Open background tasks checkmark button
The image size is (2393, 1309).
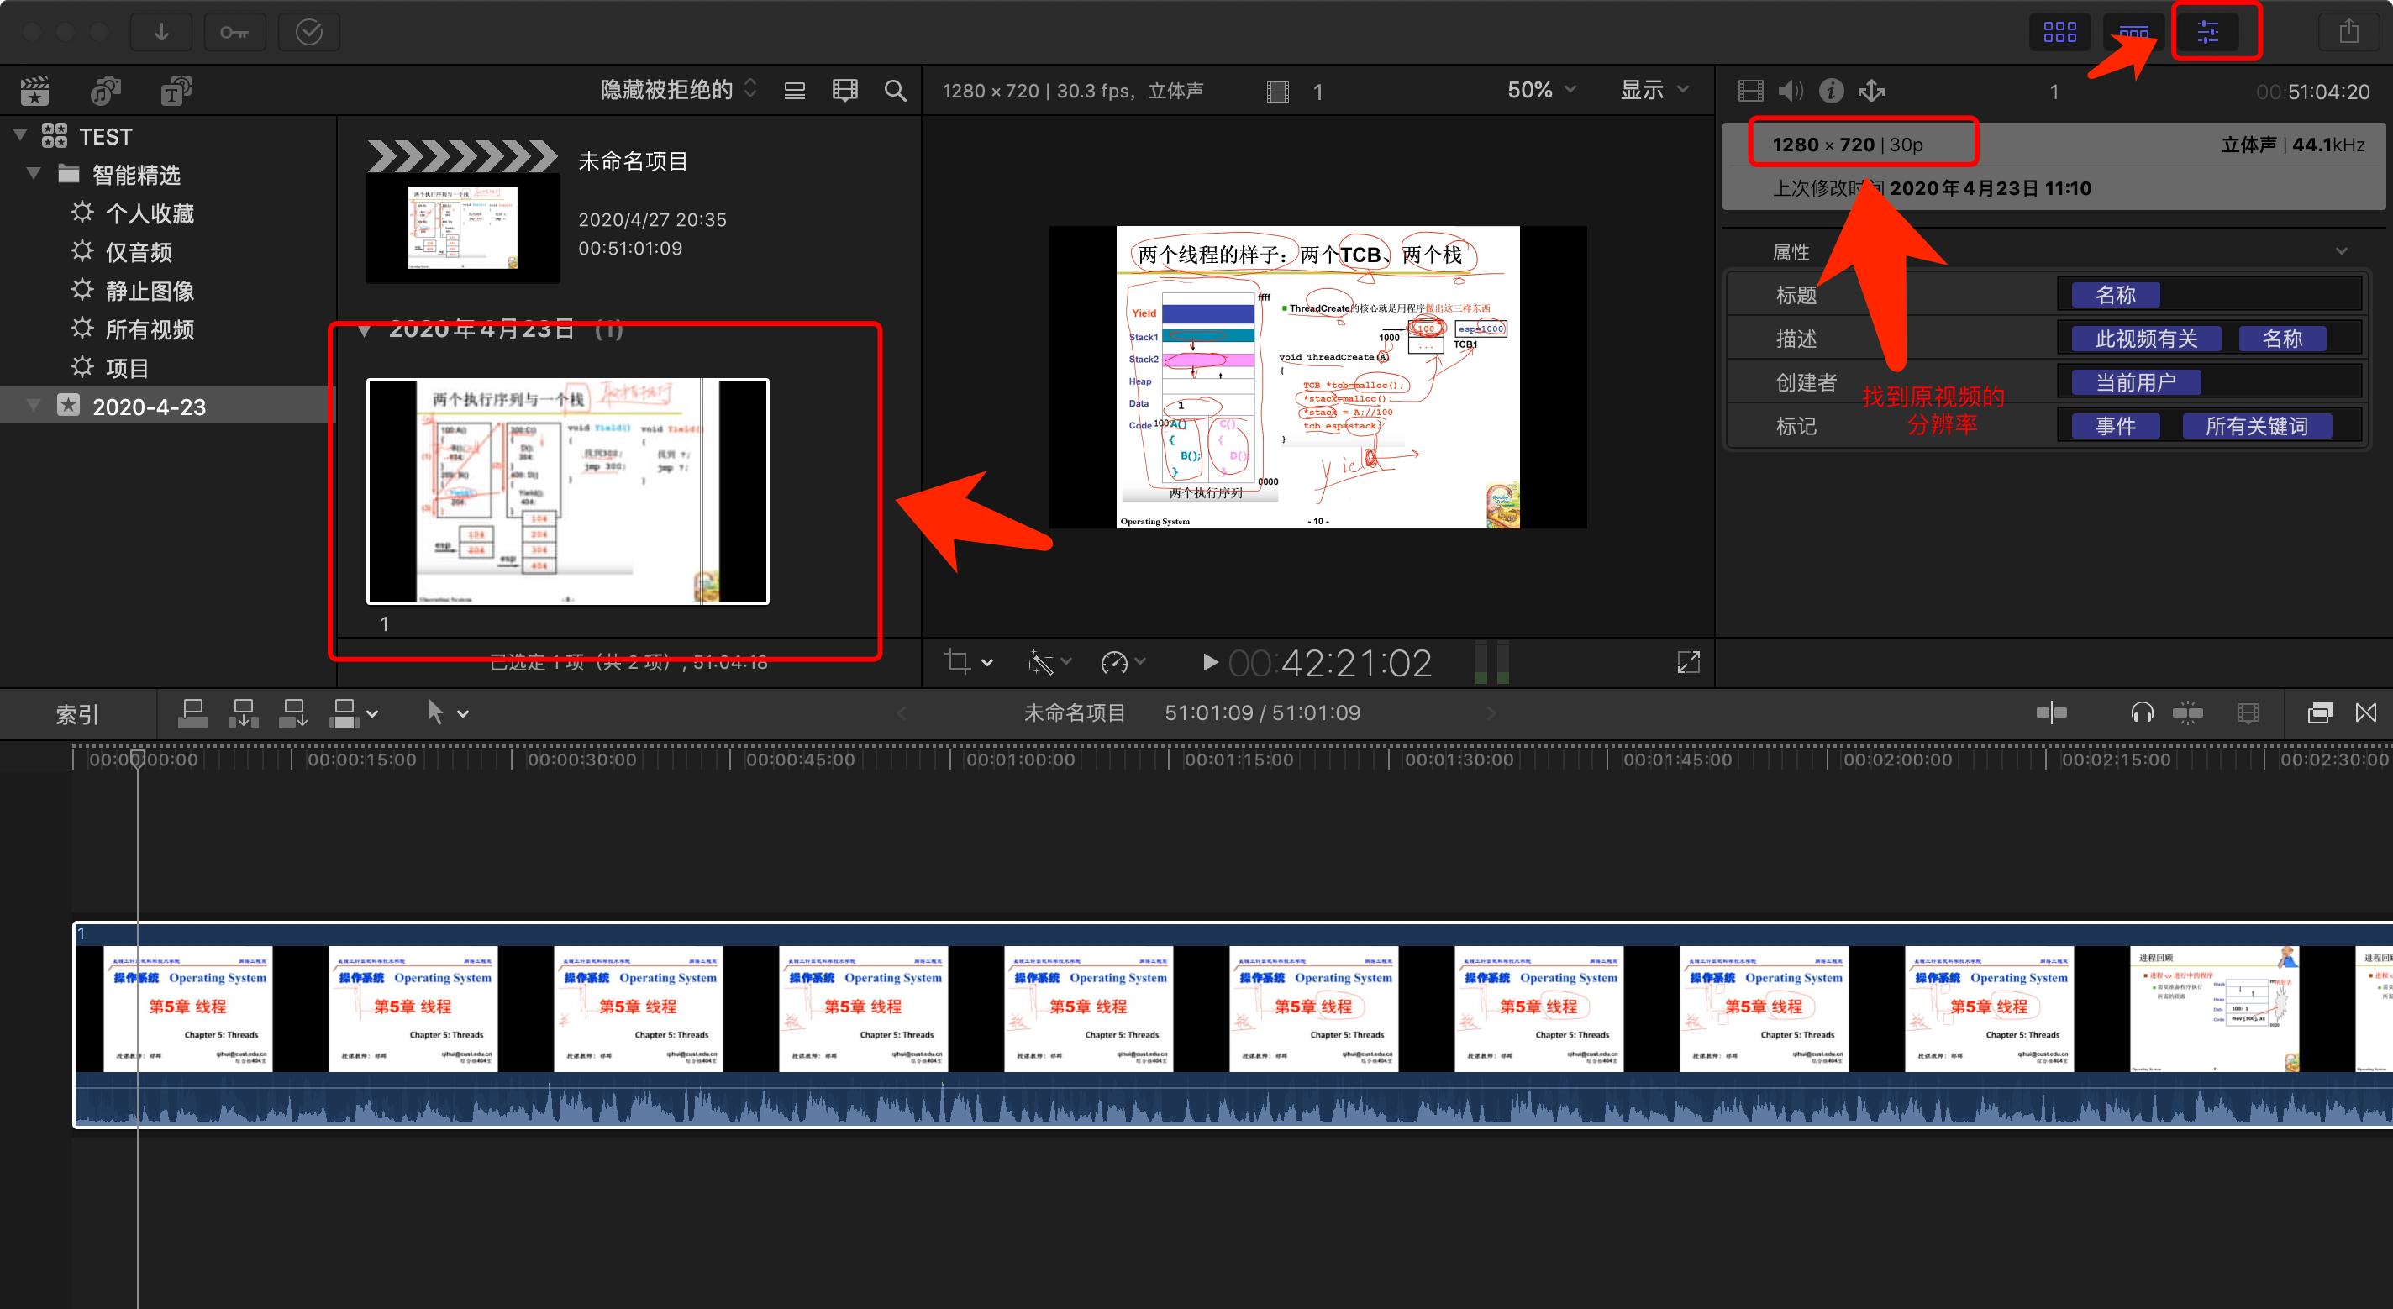[x=308, y=32]
